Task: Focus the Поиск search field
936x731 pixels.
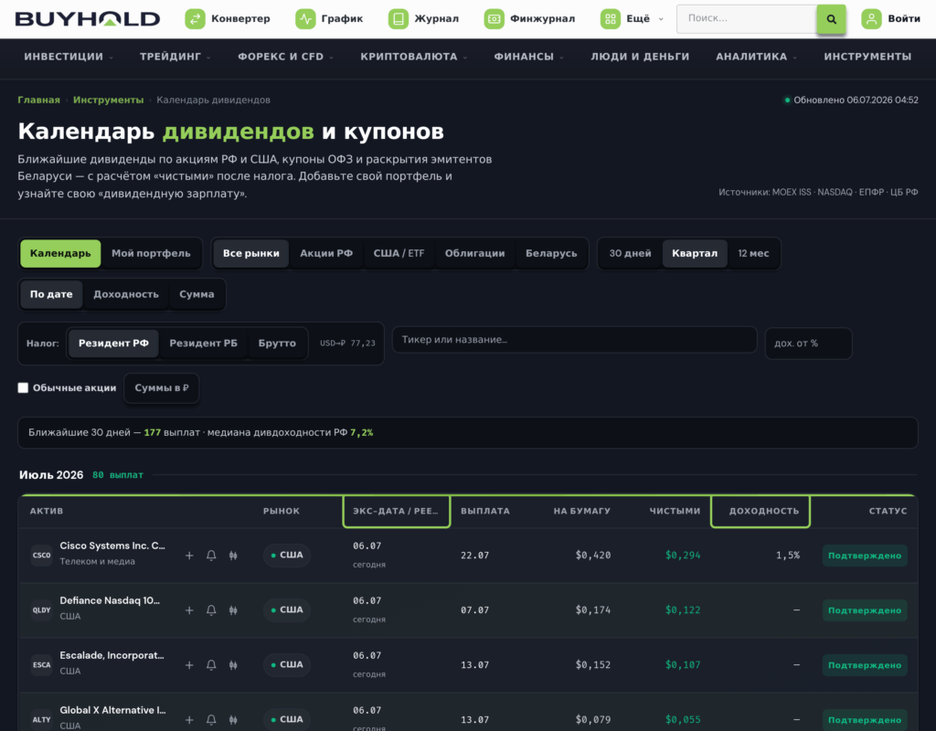Action: click(747, 19)
